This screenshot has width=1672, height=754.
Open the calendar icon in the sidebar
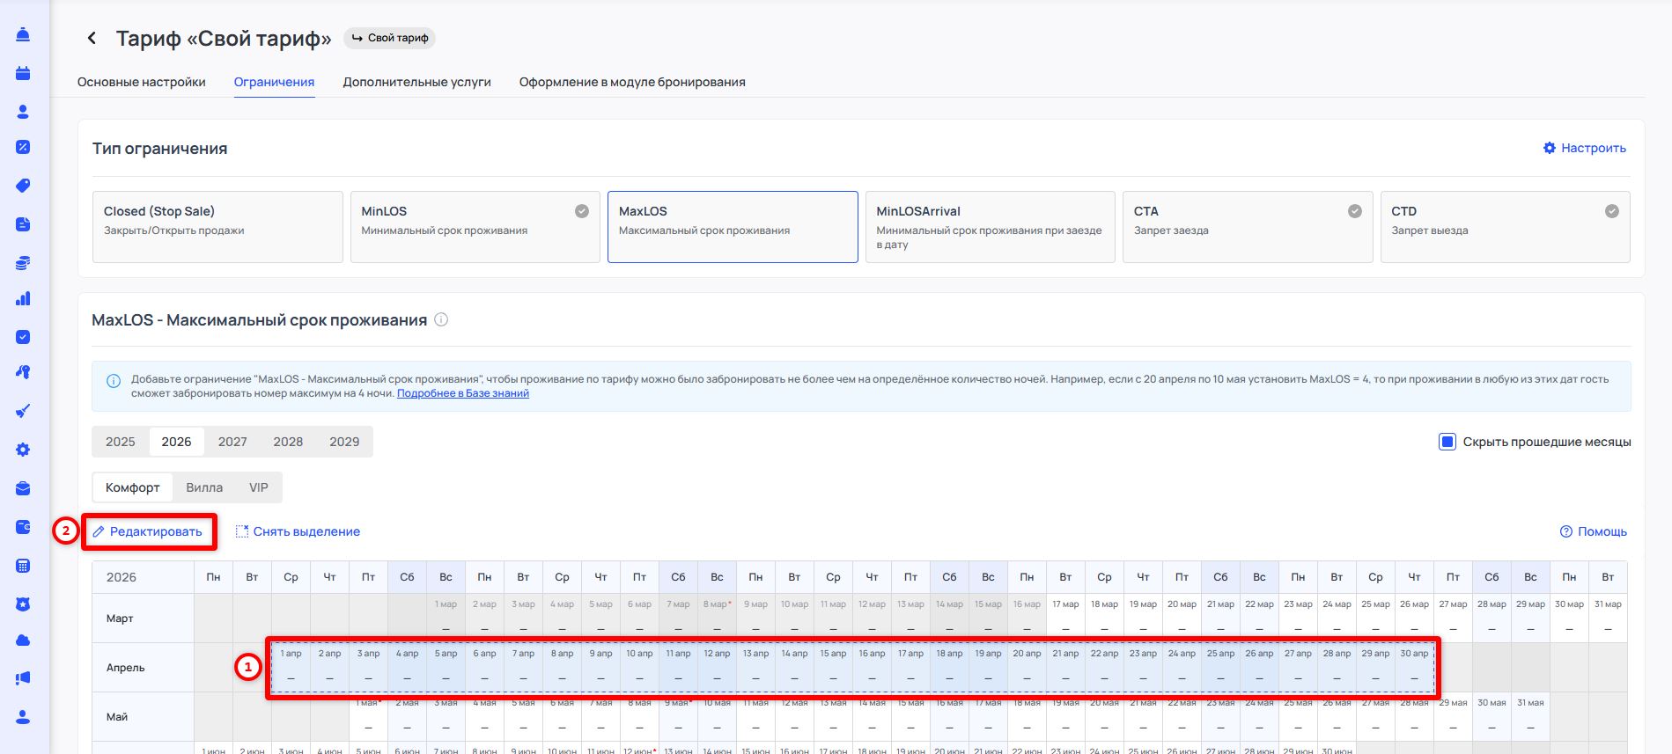pyautogui.click(x=24, y=73)
